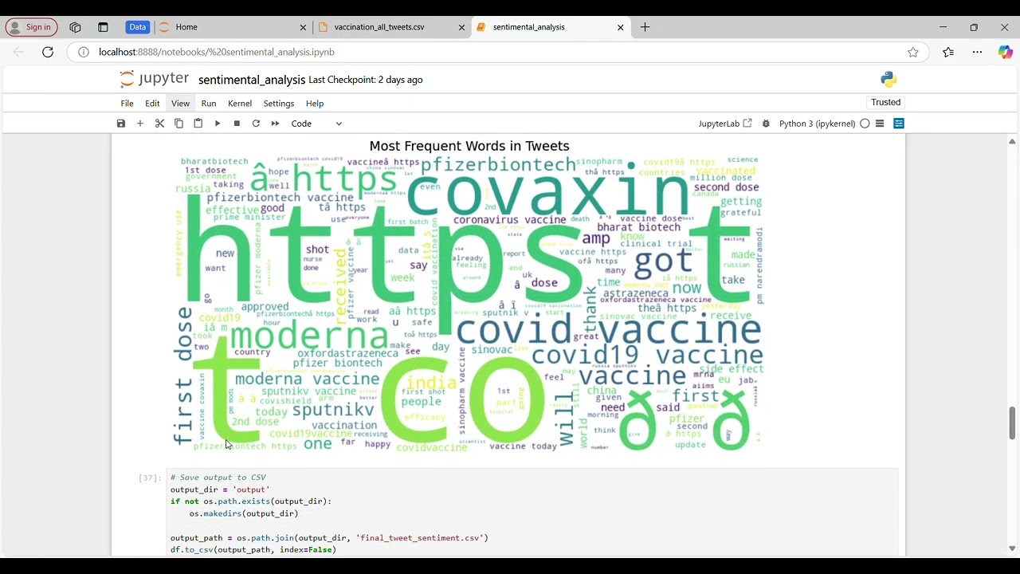Copy the selected cell in the toolbar
The width and height of the screenshot is (1020, 574).
178,124
